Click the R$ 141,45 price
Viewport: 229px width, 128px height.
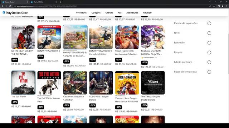click(x=94, y=64)
